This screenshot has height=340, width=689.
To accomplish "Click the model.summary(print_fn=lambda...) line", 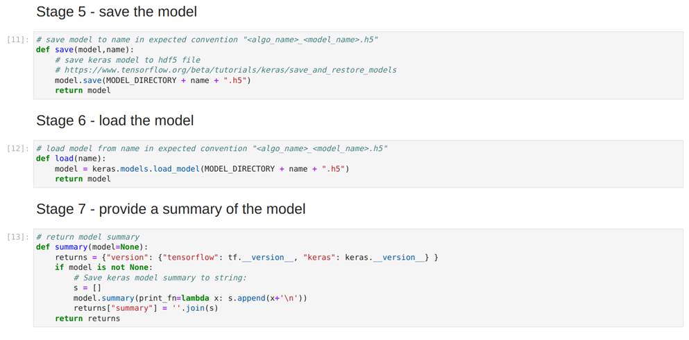I will coord(190,298).
